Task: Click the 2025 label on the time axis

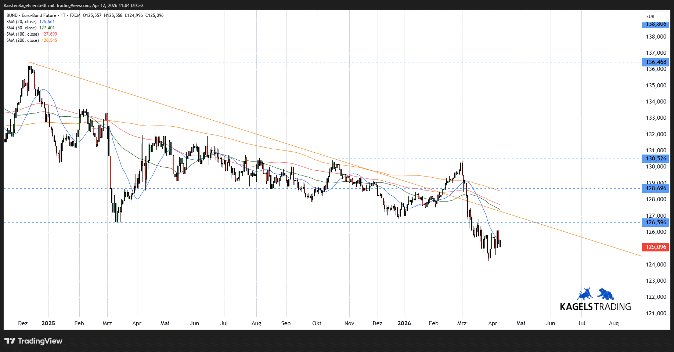Action: (48, 323)
